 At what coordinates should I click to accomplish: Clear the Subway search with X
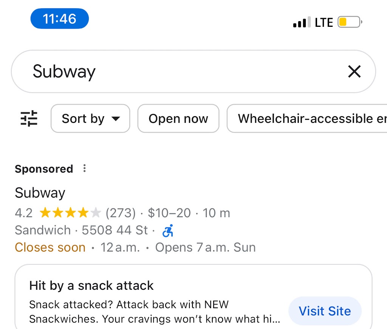354,71
